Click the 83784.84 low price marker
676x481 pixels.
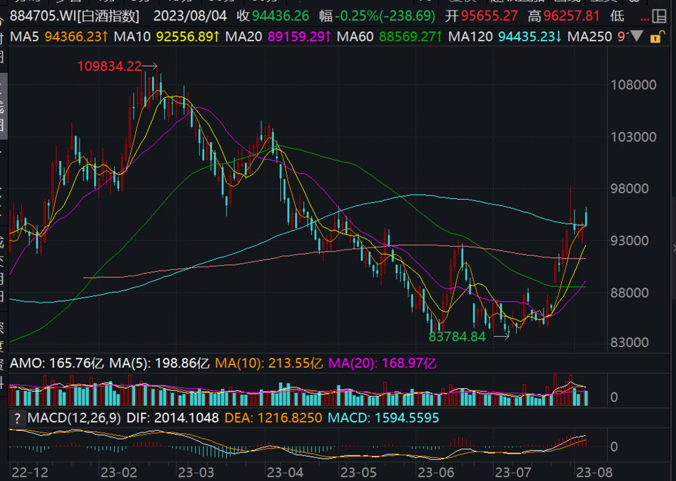point(458,337)
